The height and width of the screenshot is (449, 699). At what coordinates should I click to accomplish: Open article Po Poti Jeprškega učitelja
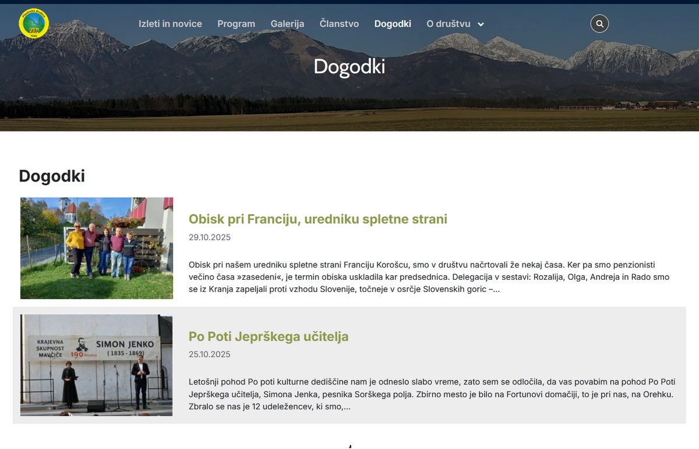pos(269,337)
